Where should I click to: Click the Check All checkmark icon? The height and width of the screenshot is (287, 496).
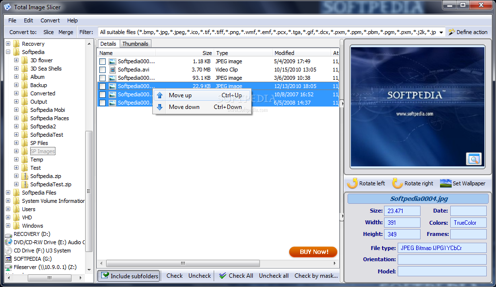(x=223, y=276)
